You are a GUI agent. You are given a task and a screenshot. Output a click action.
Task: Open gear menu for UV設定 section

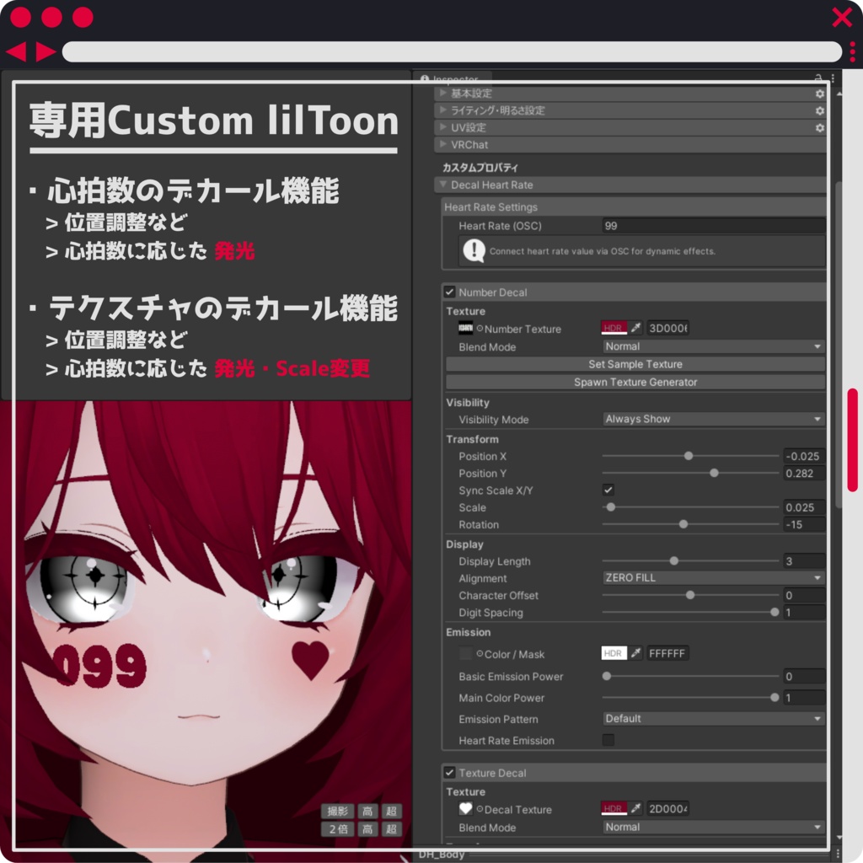819,128
